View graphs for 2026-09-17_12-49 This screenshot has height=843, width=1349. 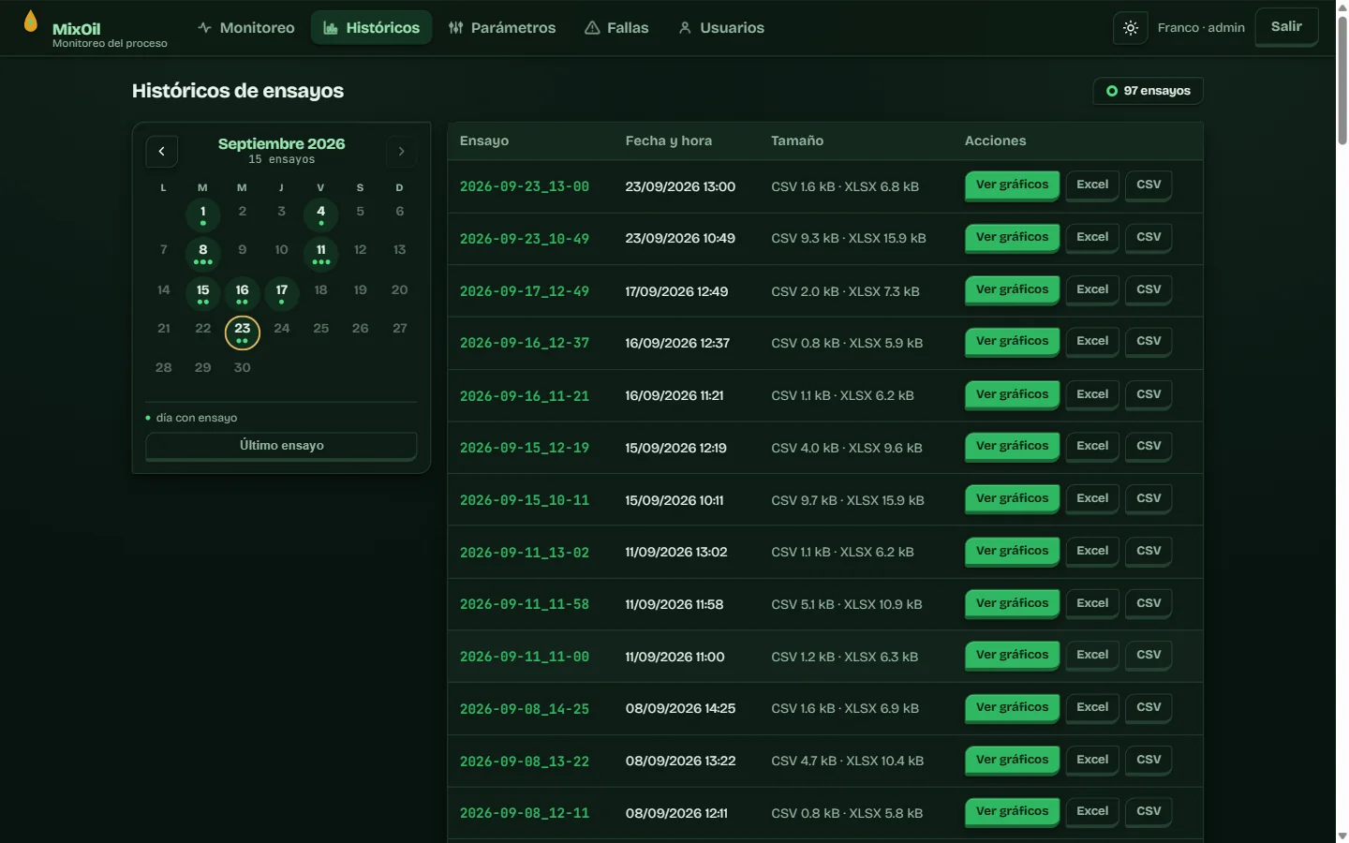pos(1012,290)
